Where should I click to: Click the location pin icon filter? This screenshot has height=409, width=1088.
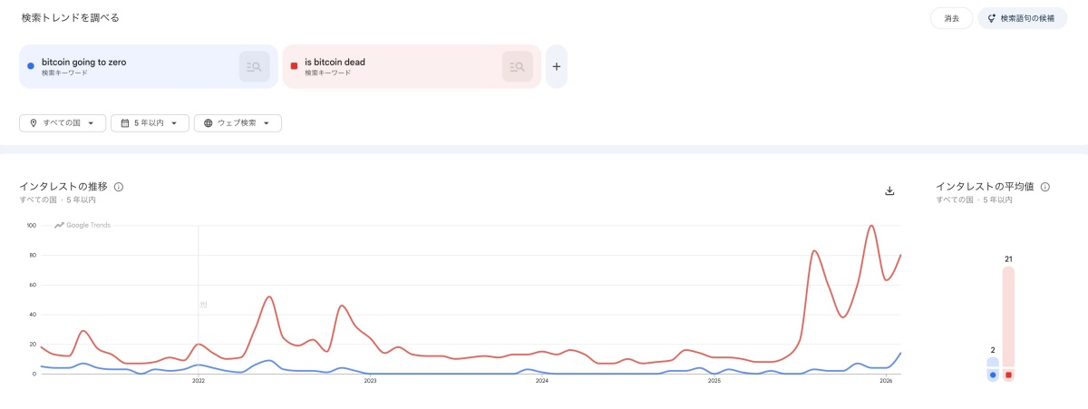click(34, 123)
